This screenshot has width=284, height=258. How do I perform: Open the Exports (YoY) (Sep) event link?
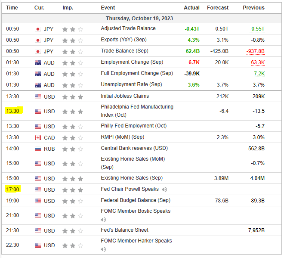click(125, 40)
